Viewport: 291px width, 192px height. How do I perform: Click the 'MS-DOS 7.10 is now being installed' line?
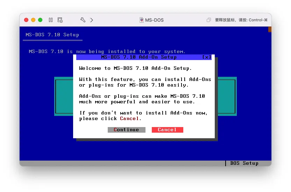pos(107,51)
